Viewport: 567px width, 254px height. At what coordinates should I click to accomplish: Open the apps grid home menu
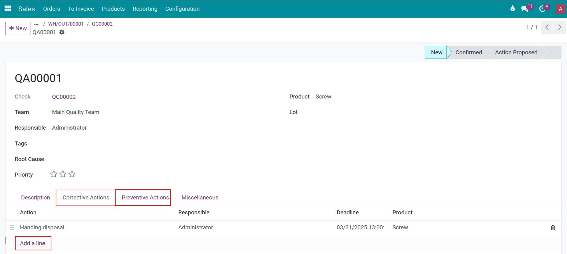(x=8, y=9)
